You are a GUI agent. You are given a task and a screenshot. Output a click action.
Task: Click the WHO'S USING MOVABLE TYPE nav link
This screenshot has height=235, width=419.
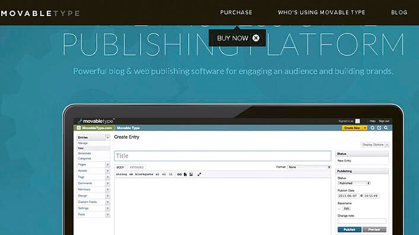point(322,12)
